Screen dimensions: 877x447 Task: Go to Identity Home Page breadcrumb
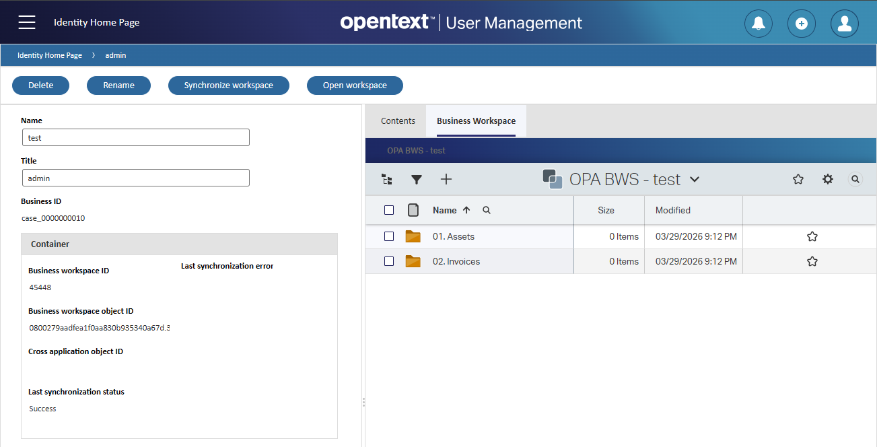pyautogui.click(x=50, y=55)
